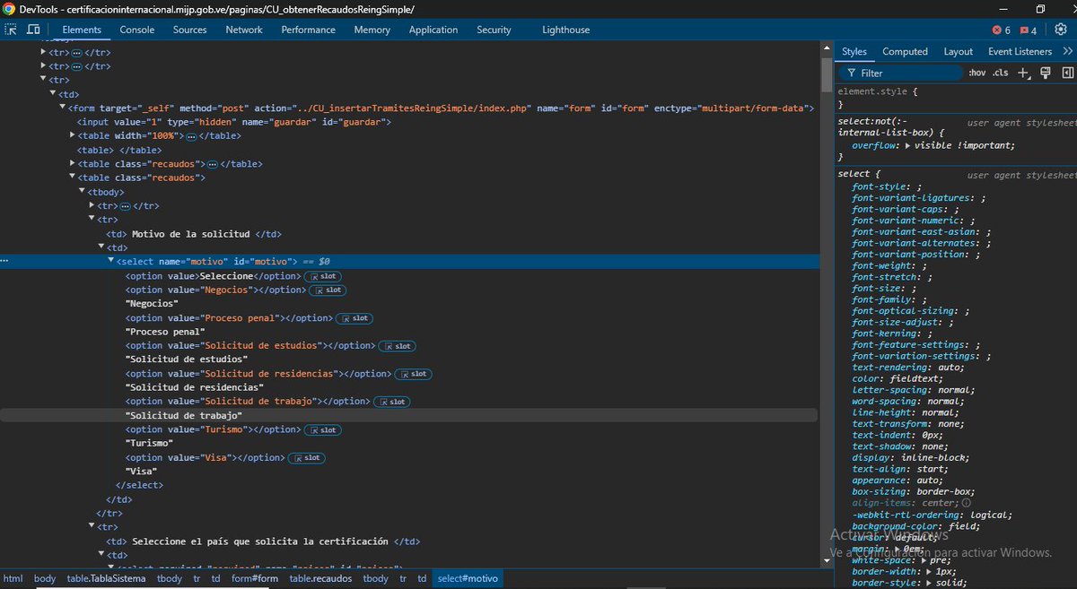Image resolution: width=1077 pixels, height=589 pixels.
Task: Collapse the open table class="recaudos" node
Action: coord(73,178)
